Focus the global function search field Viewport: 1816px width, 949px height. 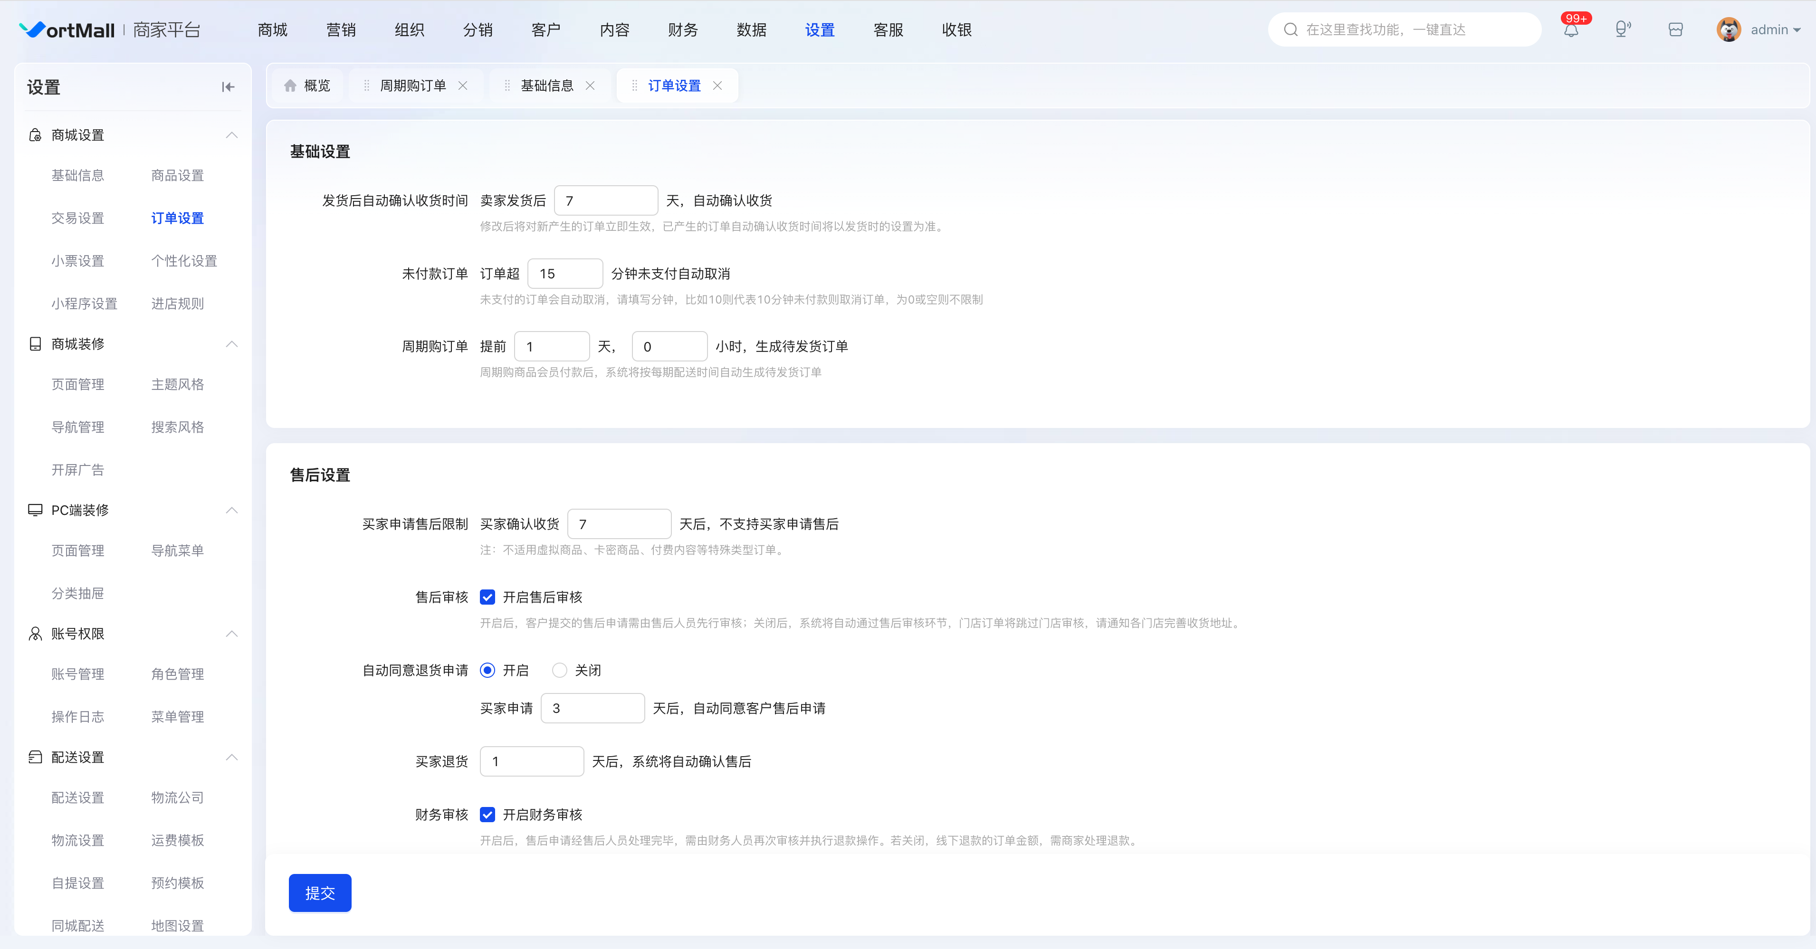click(1405, 29)
